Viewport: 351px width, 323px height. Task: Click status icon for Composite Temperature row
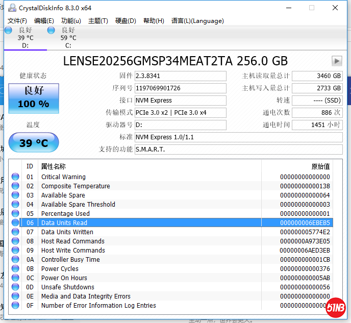[x=15, y=186]
